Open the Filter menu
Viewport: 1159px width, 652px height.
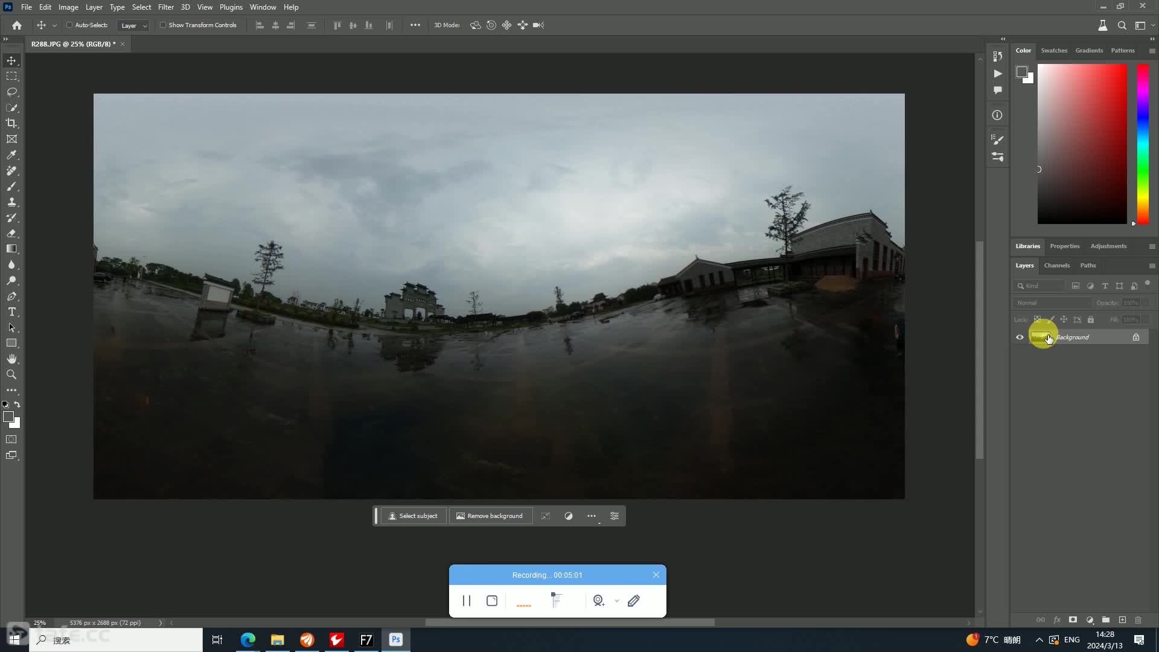coord(165,7)
